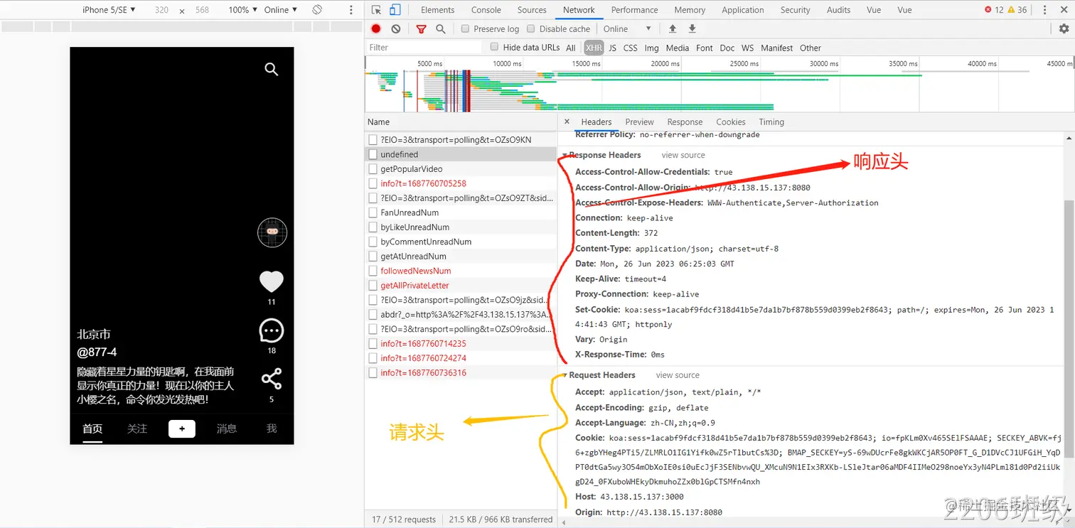Tap the round user avatar in the app
Screen dimensions: 1075x528
272,232
